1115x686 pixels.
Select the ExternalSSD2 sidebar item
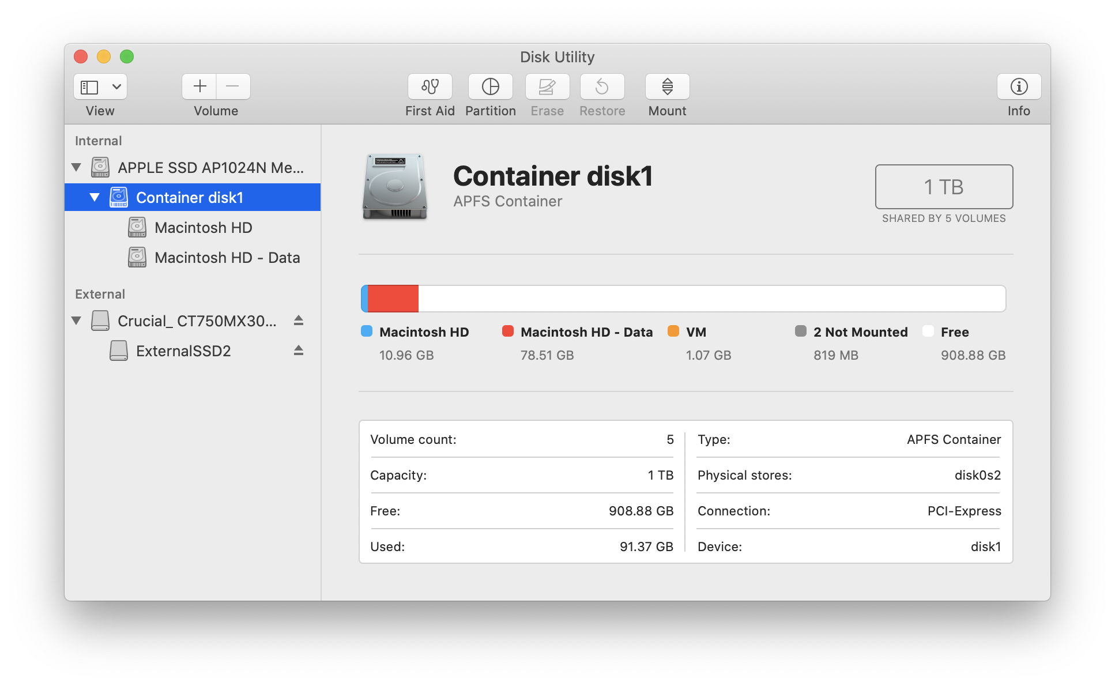pyautogui.click(x=183, y=351)
